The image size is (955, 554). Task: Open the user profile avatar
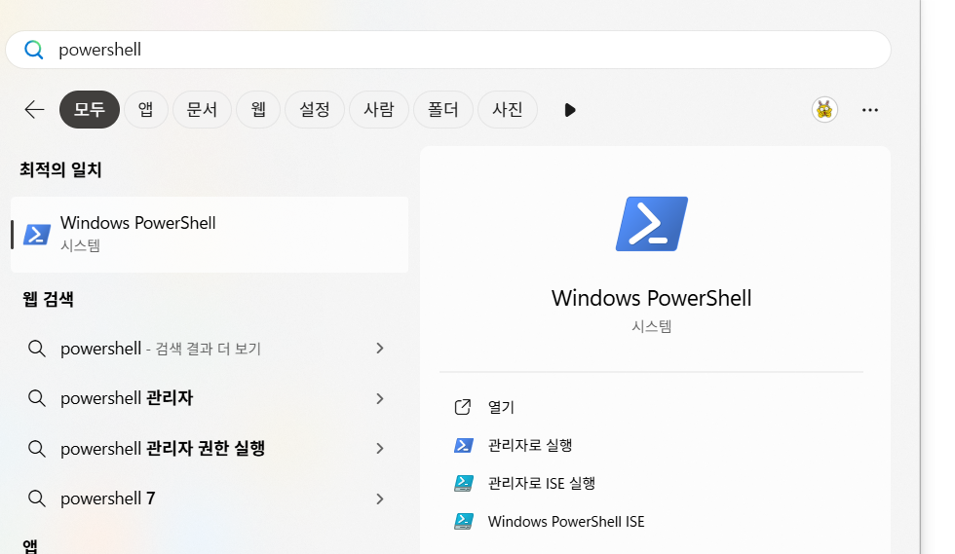824,110
